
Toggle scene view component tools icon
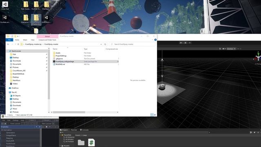pos(220,49)
